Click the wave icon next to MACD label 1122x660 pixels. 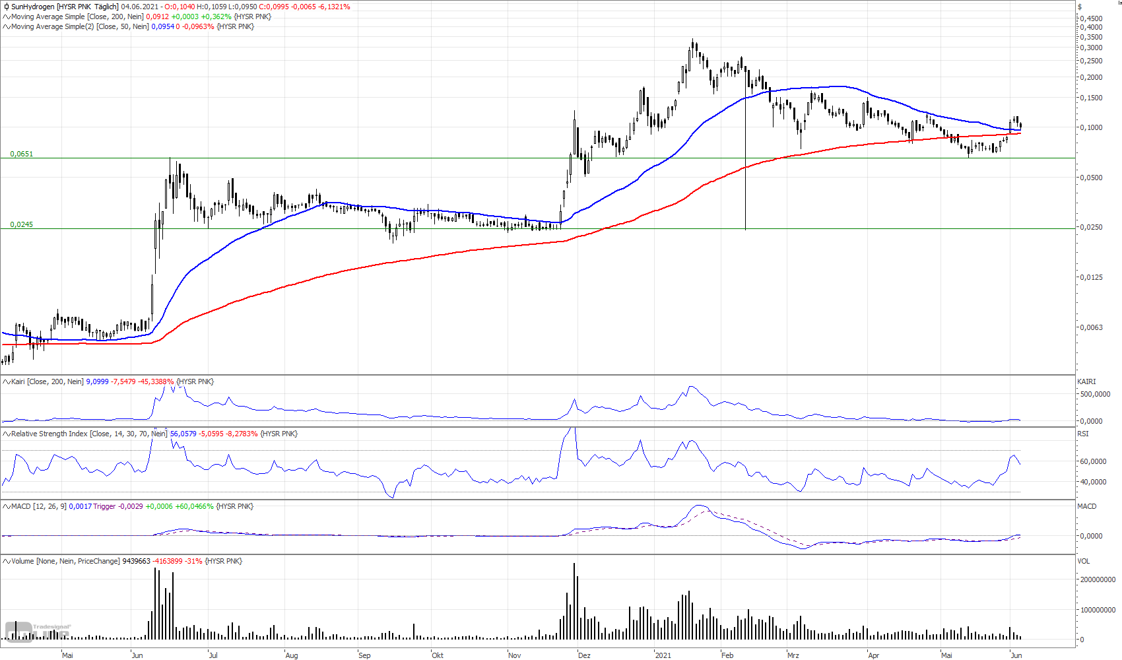[7, 506]
